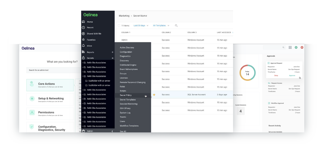The height and width of the screenshot is (149, 321).
Task: Open the Setup & Networking card
Action: [50, 99]
